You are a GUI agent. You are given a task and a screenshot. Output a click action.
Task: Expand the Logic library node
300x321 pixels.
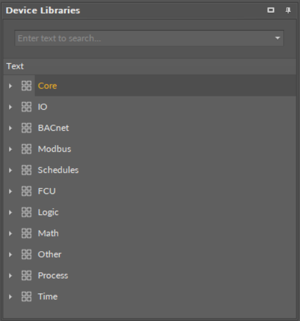point(10,213)
